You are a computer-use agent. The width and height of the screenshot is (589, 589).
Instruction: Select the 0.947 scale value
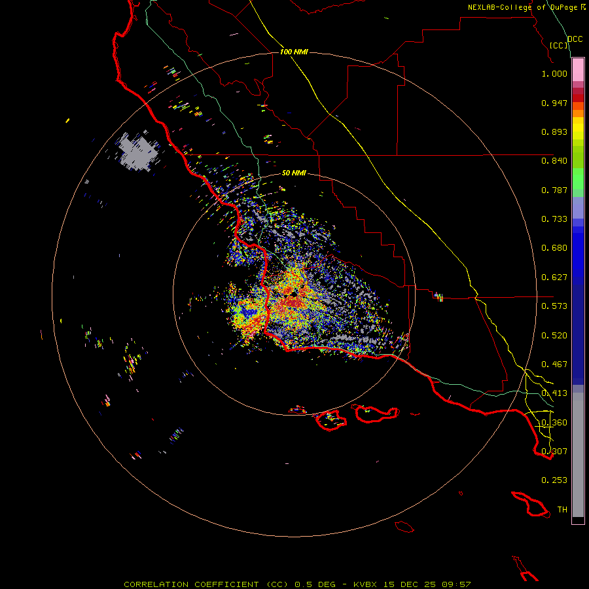point(554,103)
